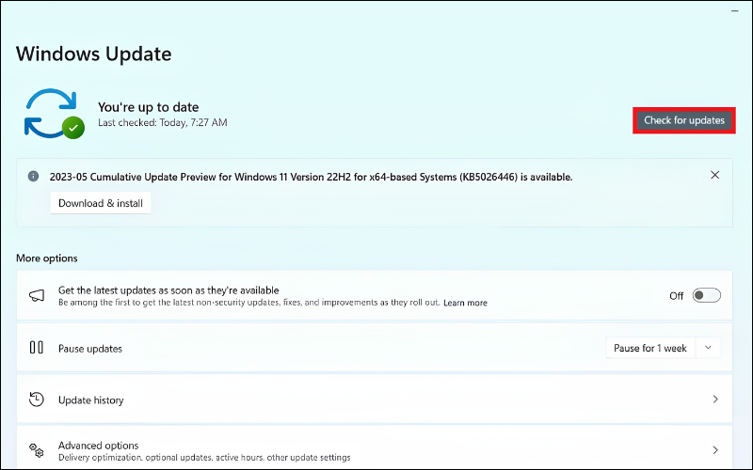753x470 pixels.
Task: Click the Pause updates label
Action: (x=90, y=349)
